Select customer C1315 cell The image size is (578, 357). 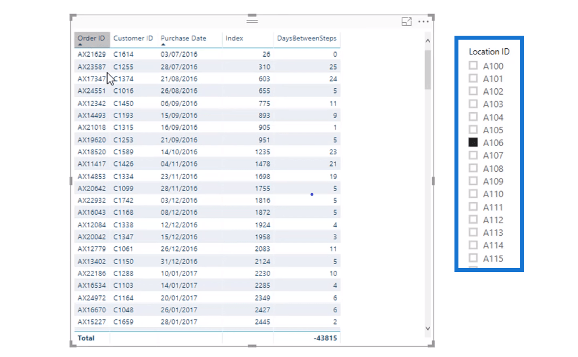pos(124,127)
